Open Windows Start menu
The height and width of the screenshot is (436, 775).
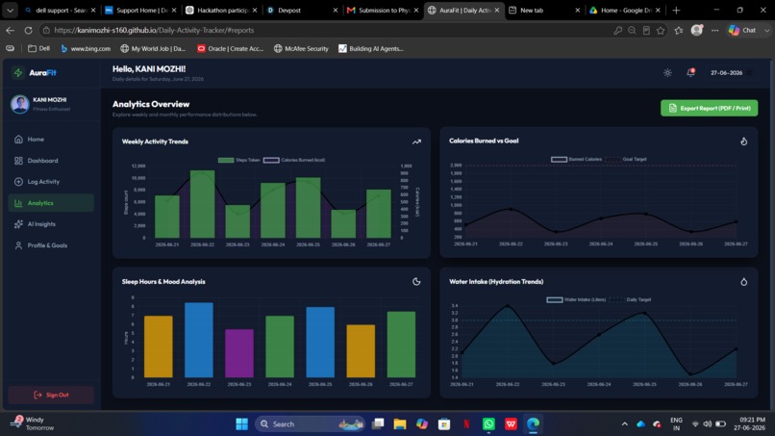(241, 424)
